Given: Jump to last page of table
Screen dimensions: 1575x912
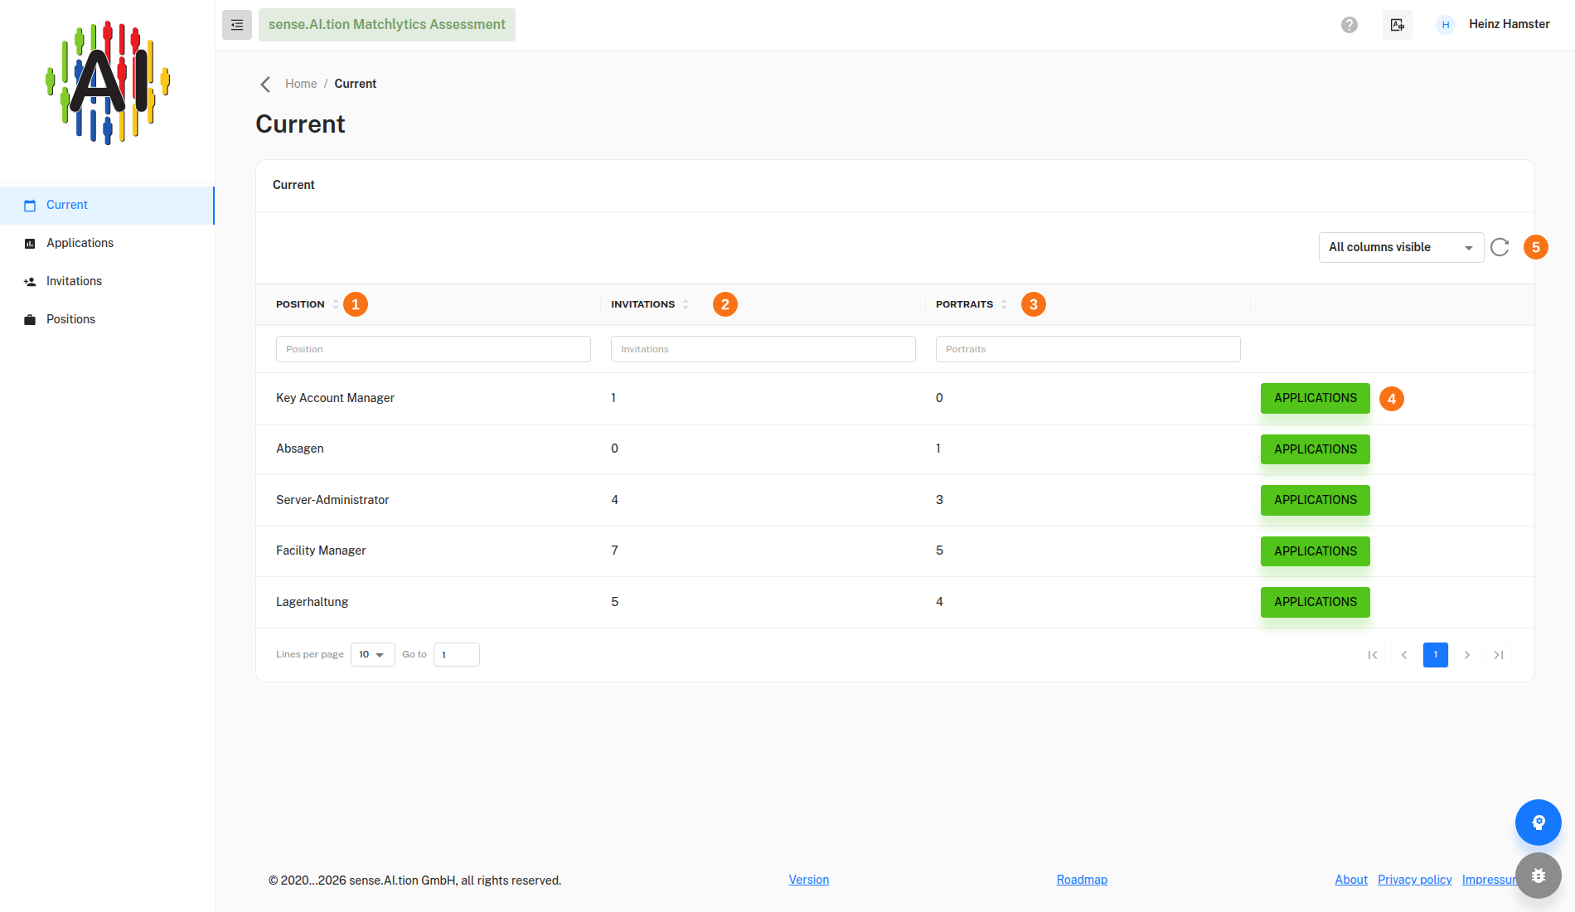Looking at the screenshot, I should pyautogui.click(x=1499, y=655).
